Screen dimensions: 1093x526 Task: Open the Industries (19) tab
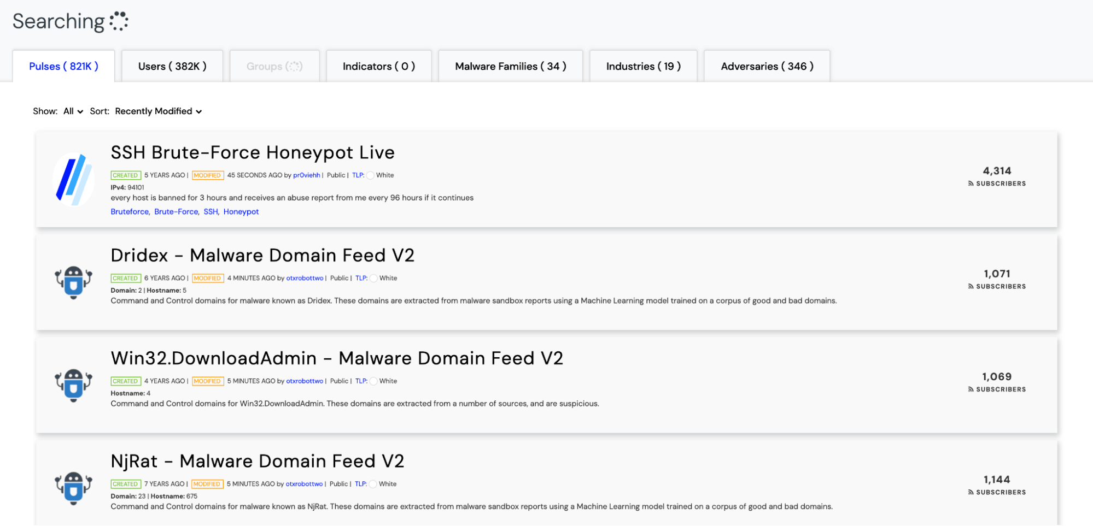click(x=644, y=66)
